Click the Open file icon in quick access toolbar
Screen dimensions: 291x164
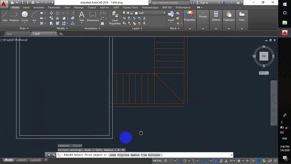click(x=17, y=3)
